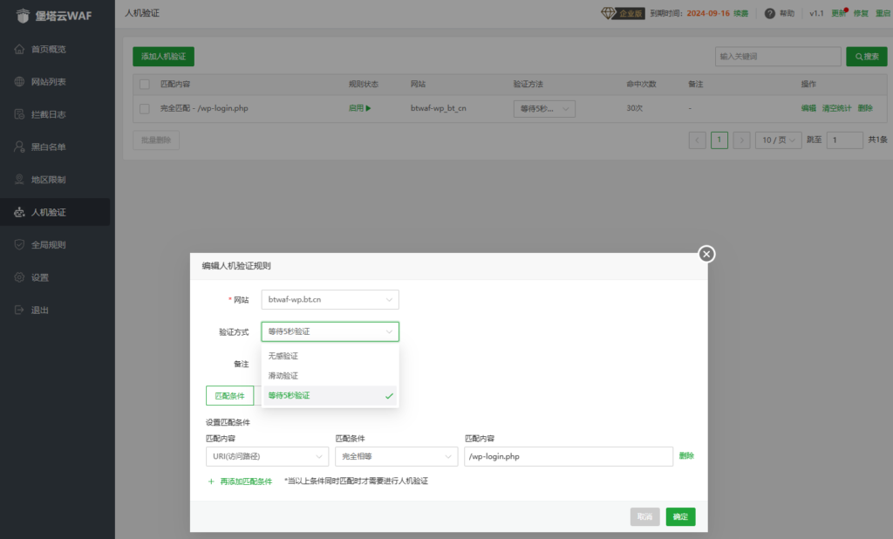
Task: Click the 30次 hit count cell
Action: [x=635, y=108]
